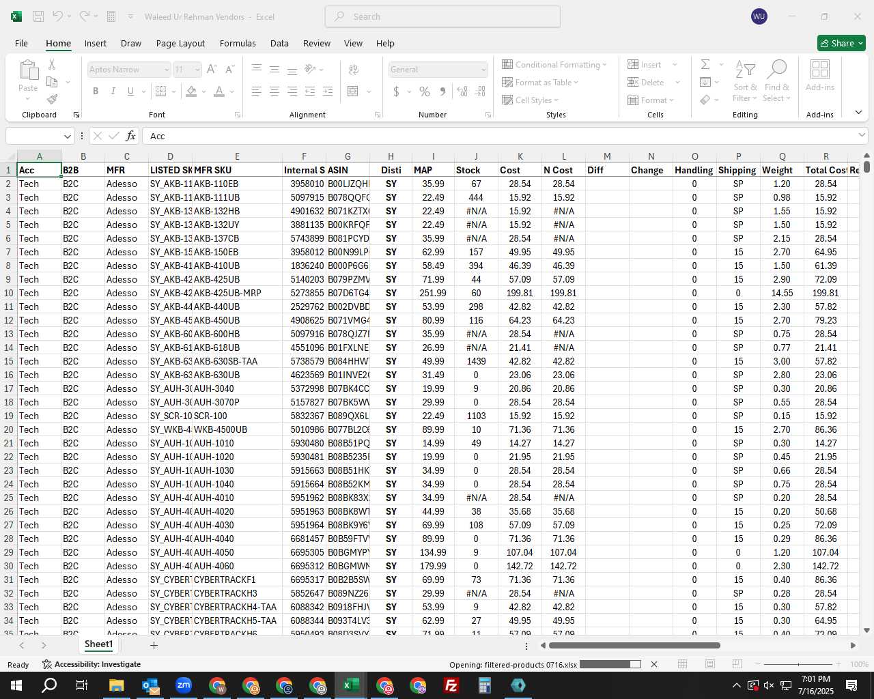Open the Name Box dropdown
This screenshot has width=874, height=699.
67,136
